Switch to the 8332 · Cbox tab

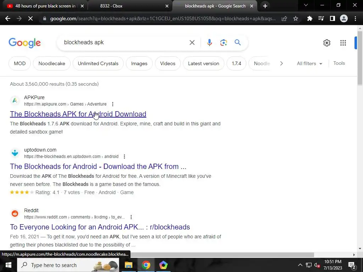[x=130, y=6]
